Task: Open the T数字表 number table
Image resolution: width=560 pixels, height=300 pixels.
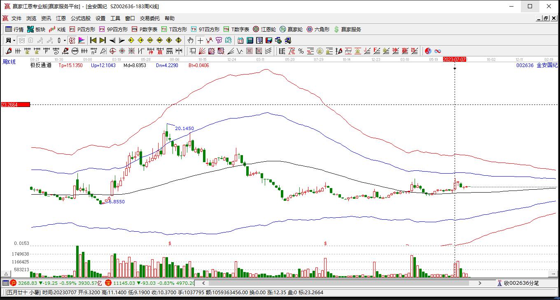Action: click(236, 29)
